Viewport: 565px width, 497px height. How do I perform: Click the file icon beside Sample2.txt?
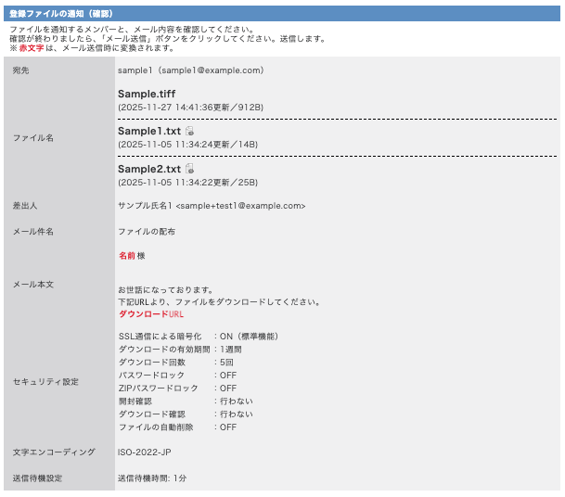189,169
